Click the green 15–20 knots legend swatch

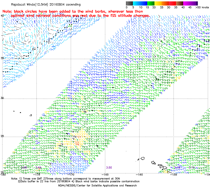click(151, 3)
